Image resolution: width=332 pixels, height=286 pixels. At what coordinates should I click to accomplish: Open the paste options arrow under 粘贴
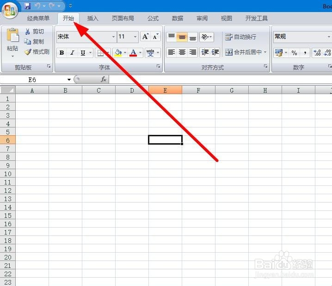[x=12, y=57]
